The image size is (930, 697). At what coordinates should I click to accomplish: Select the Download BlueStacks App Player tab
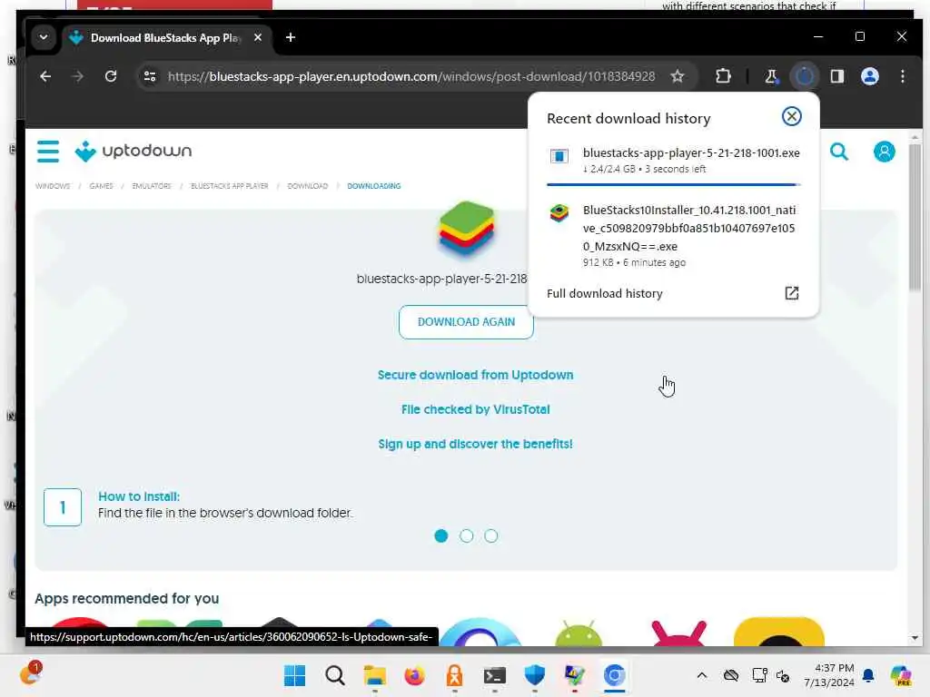click(165, 38)
